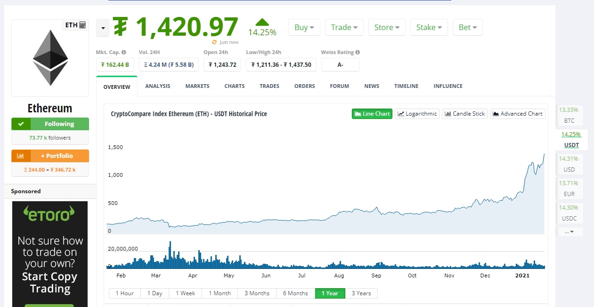Screen dimensions: 594x307
Task: Click the Low/High 24h range value
Action: (281, 64)
